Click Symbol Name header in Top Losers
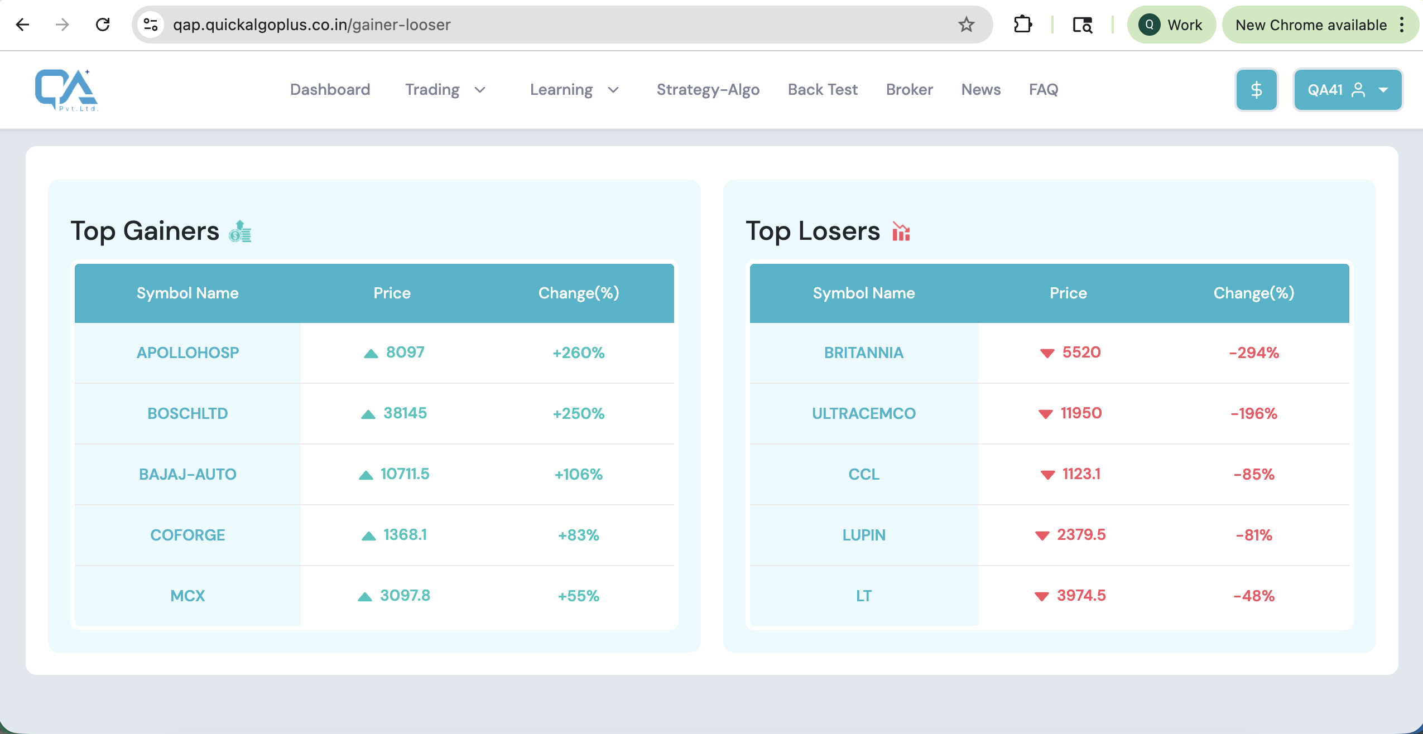1423x734 pixels. (864, 293)
